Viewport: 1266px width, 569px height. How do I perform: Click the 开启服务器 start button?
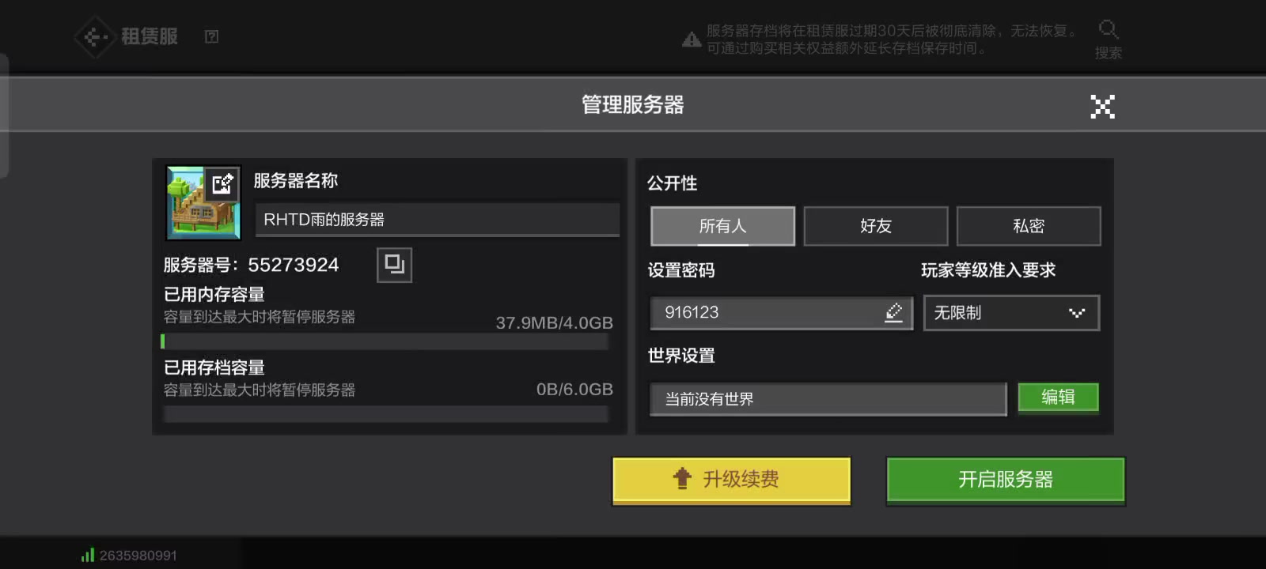(1006, 480)
